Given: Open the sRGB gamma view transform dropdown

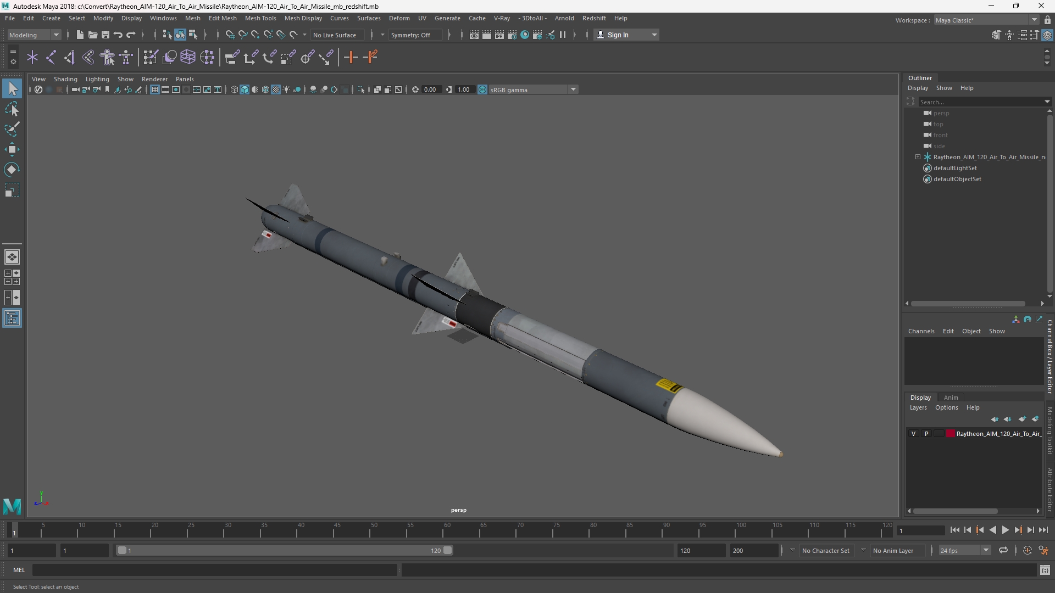Looking at the screenshot, I should (x=533, y=89).
